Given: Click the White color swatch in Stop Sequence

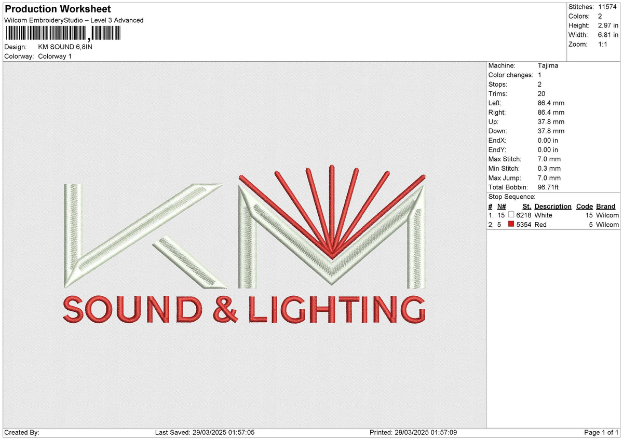Looking at the screenshot, I should coord(511,215).
